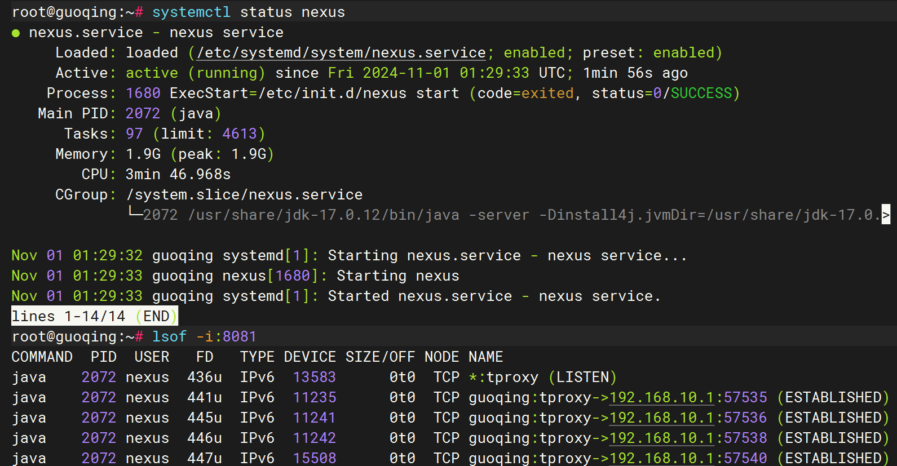Screen dimensions: 897x466
Task: Click 'lines 1-14/14 (END)' pager status
Action: [x=95, y=316]
